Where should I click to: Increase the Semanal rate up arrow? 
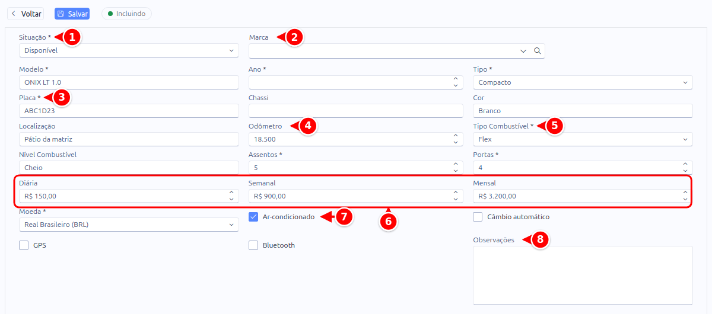[x=455, y=193]
